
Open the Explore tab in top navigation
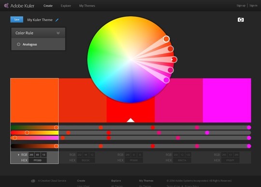click(x=66, y=6)
